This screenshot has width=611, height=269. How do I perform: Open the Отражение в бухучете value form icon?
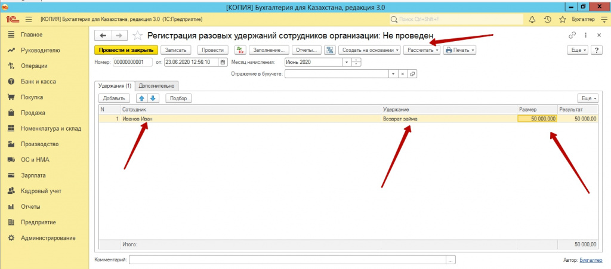tap(412, 74)
